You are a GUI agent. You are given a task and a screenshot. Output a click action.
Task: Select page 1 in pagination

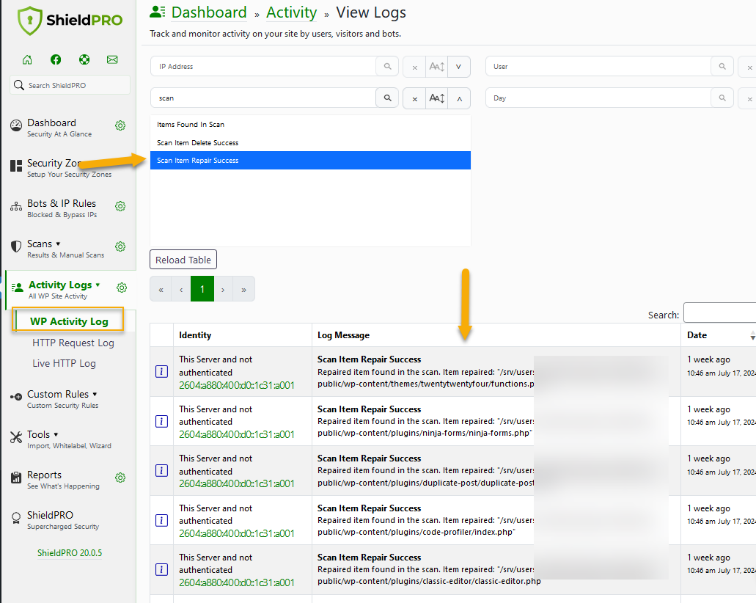coord(202,289)
